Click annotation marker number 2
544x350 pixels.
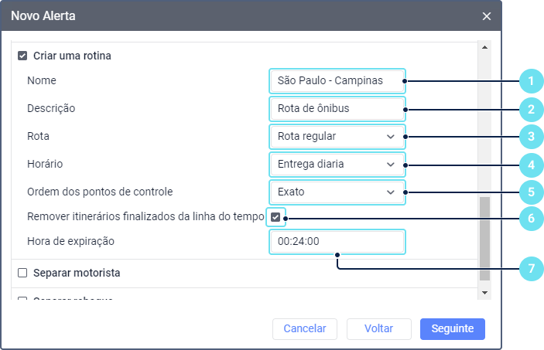[530, 109]
